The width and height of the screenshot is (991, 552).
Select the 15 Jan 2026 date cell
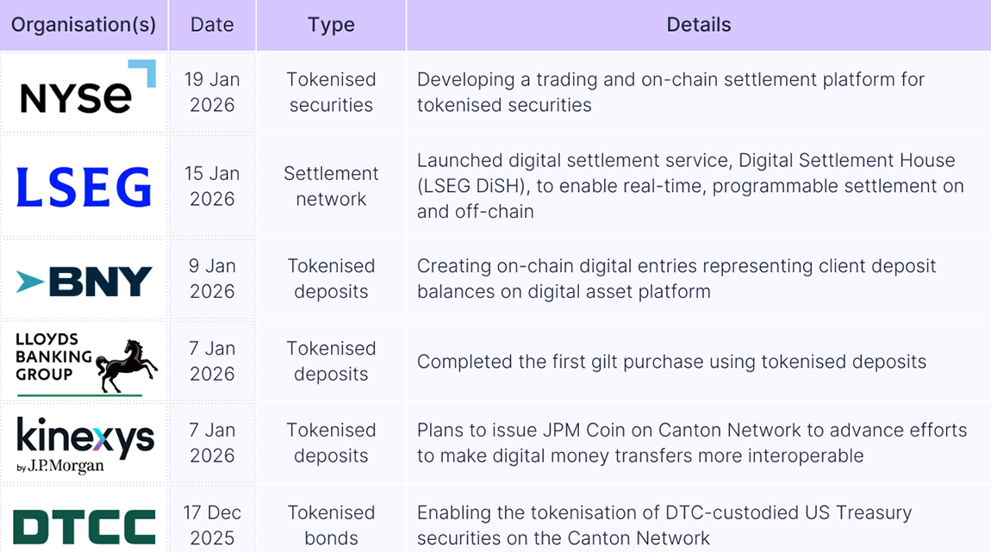(x=212, y=186)
